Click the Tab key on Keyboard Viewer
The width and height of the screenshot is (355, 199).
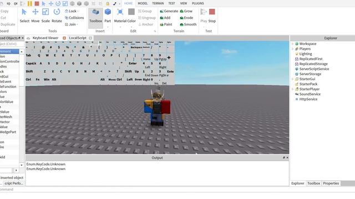click(x=28, y=55)
